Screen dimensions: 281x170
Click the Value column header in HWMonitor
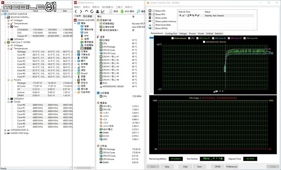coord(46,11)
